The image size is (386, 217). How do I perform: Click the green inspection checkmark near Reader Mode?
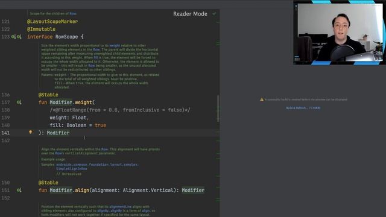[x=214, y=14]
